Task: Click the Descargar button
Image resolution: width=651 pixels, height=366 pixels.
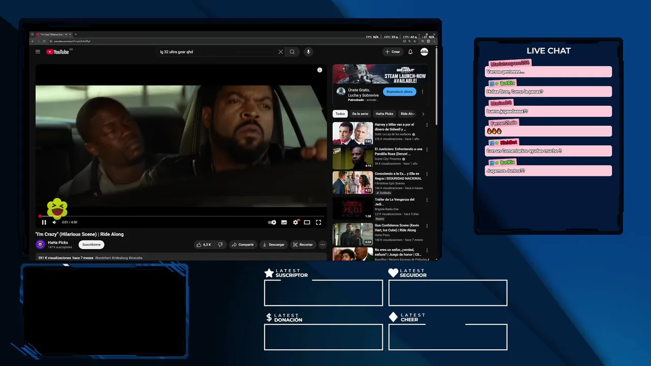Action: point(274,245)
